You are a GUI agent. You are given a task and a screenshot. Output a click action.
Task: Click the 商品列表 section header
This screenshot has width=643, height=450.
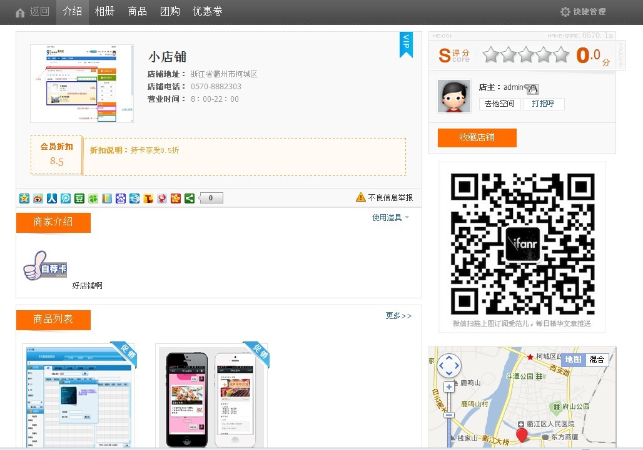coord(53,320)
